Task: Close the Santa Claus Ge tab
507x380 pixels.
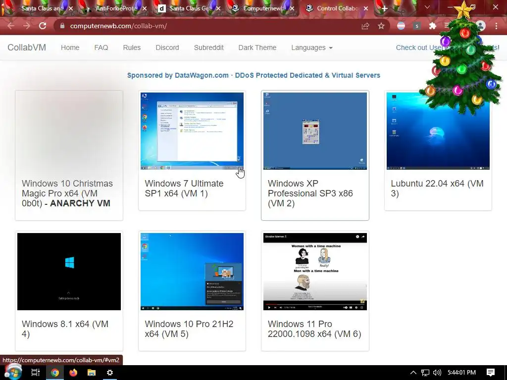Action: (218, 8)
